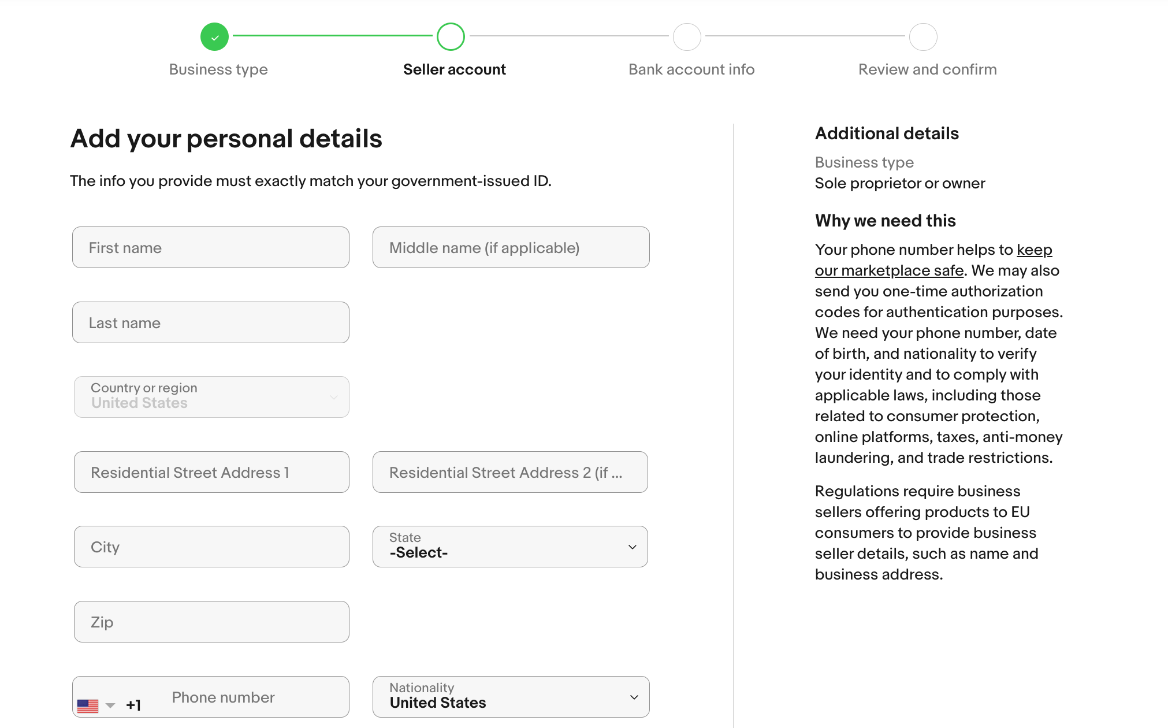Select the Business type step label
This screenshot has height=728, width=1168.
(218, 69)
